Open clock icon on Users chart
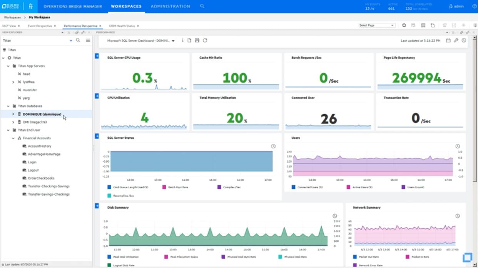478x268 pixels. pos(458,146)
